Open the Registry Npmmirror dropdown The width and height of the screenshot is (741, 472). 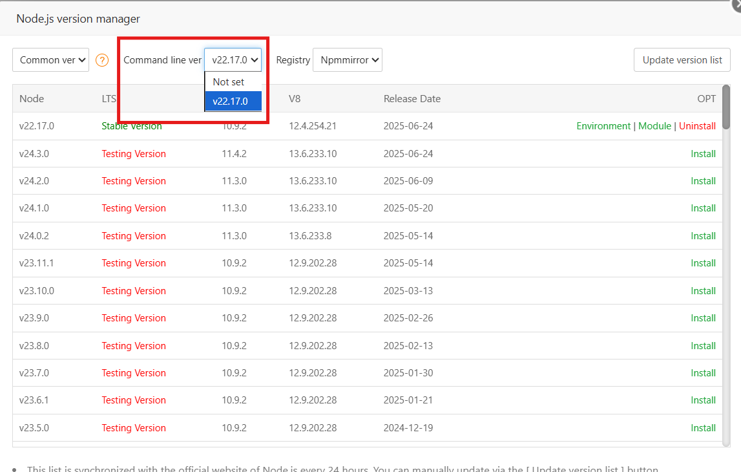pos(348,59)
